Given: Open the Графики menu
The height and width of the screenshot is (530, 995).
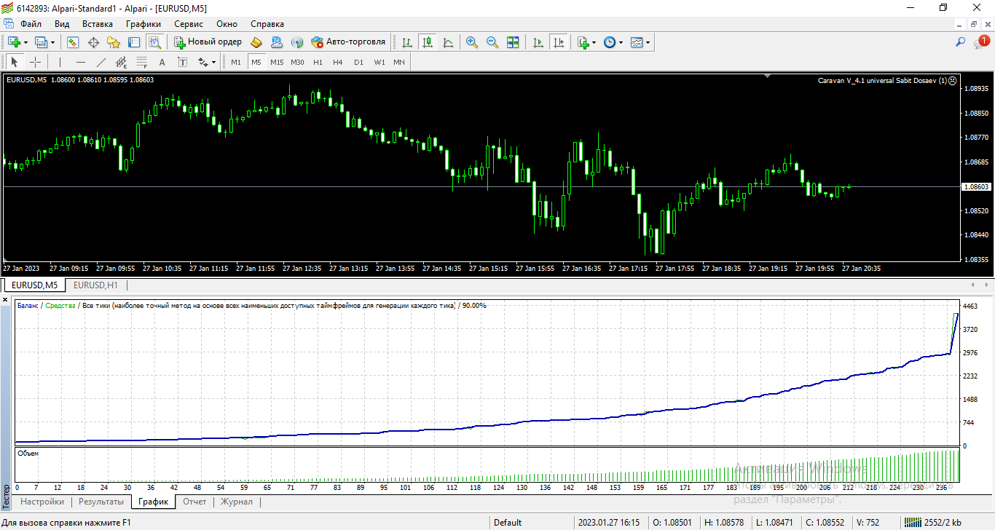Looking at the screenshot, I should click(x=143, y=24).
